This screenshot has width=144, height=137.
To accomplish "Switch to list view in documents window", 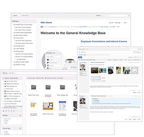I will point(7,73).
